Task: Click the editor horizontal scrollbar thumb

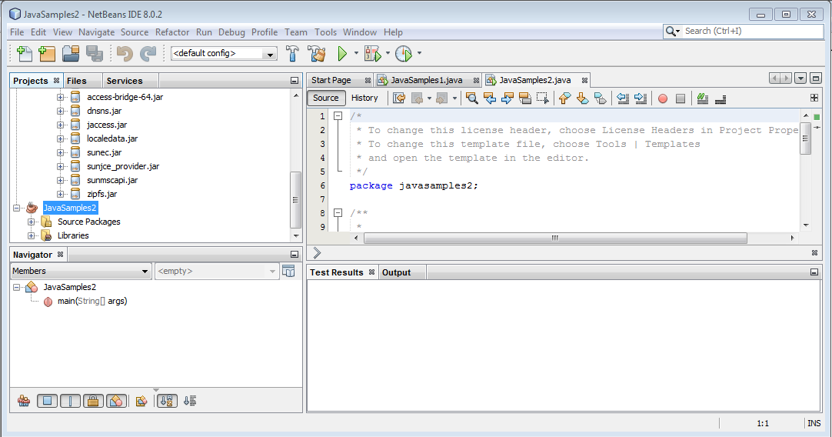Action: point(554,239)
